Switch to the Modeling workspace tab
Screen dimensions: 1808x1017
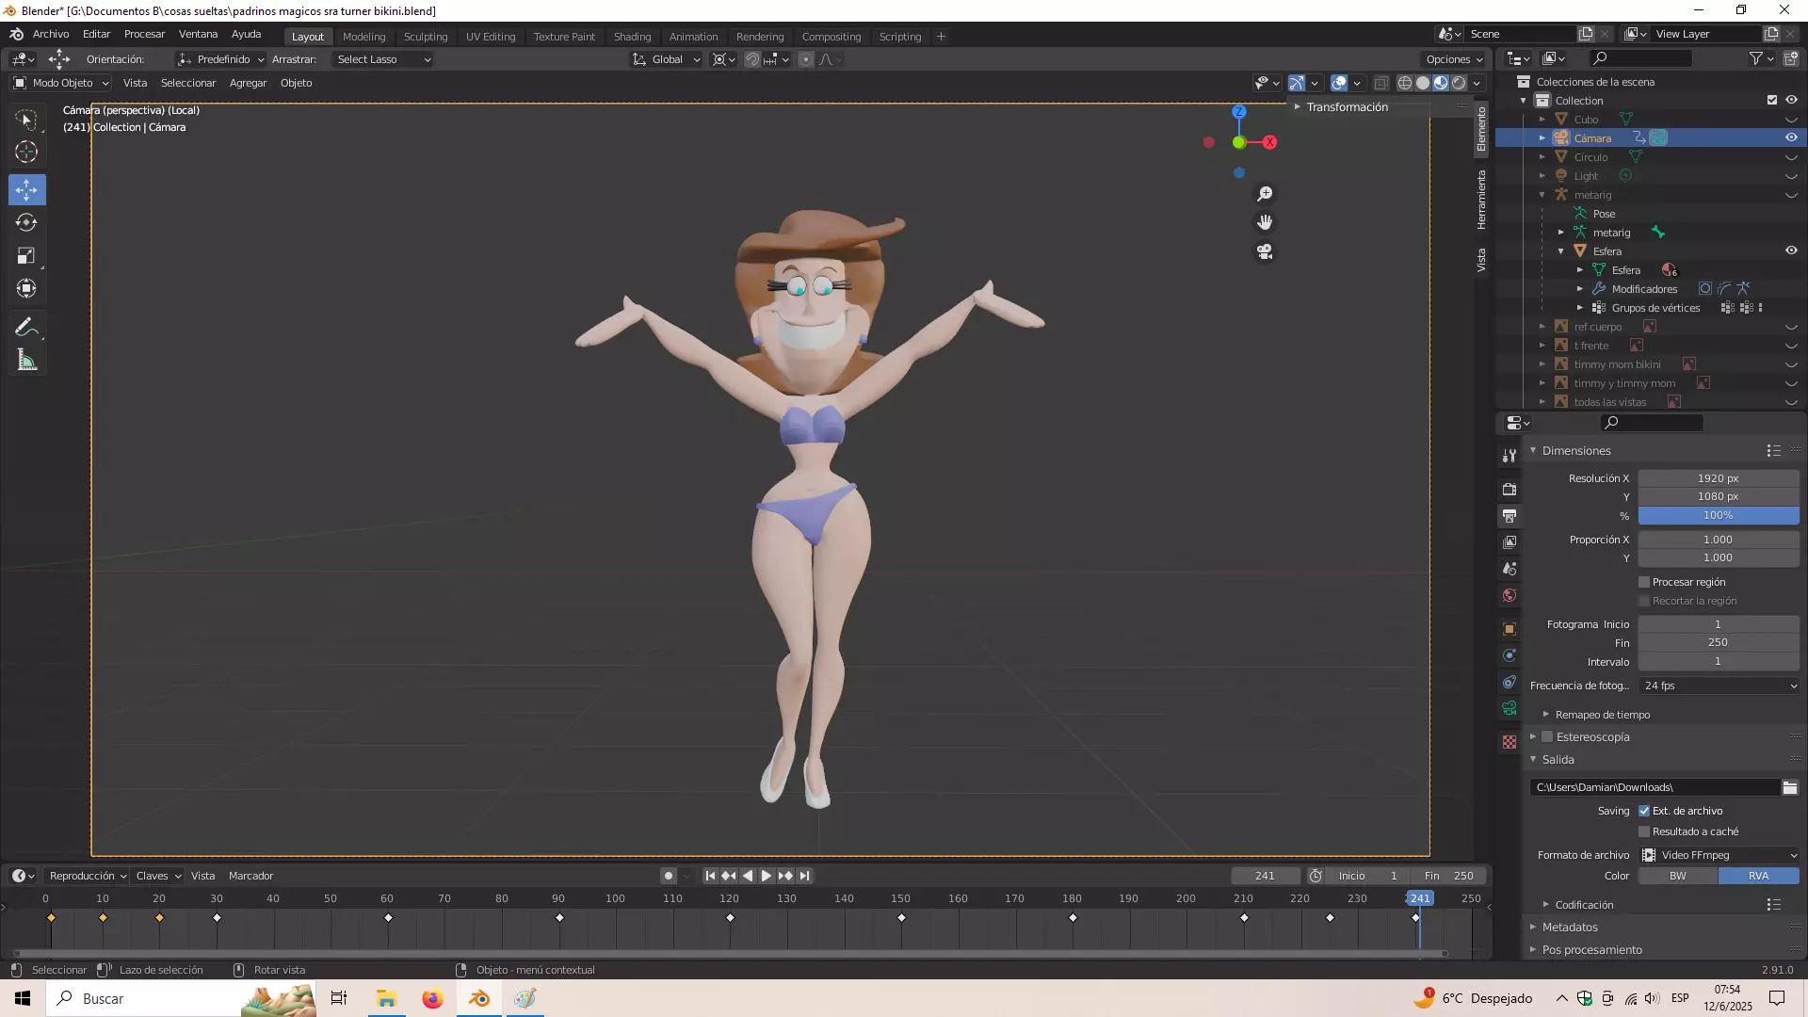tap(364, 37)
